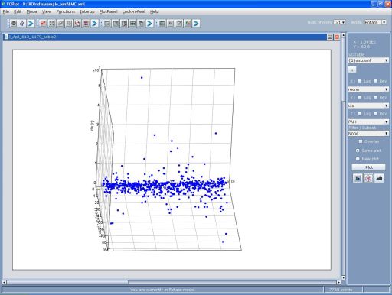Viewport: 392px width, 295px height.
Task: Click the inner plot window title bar
Action: [165, 37]
